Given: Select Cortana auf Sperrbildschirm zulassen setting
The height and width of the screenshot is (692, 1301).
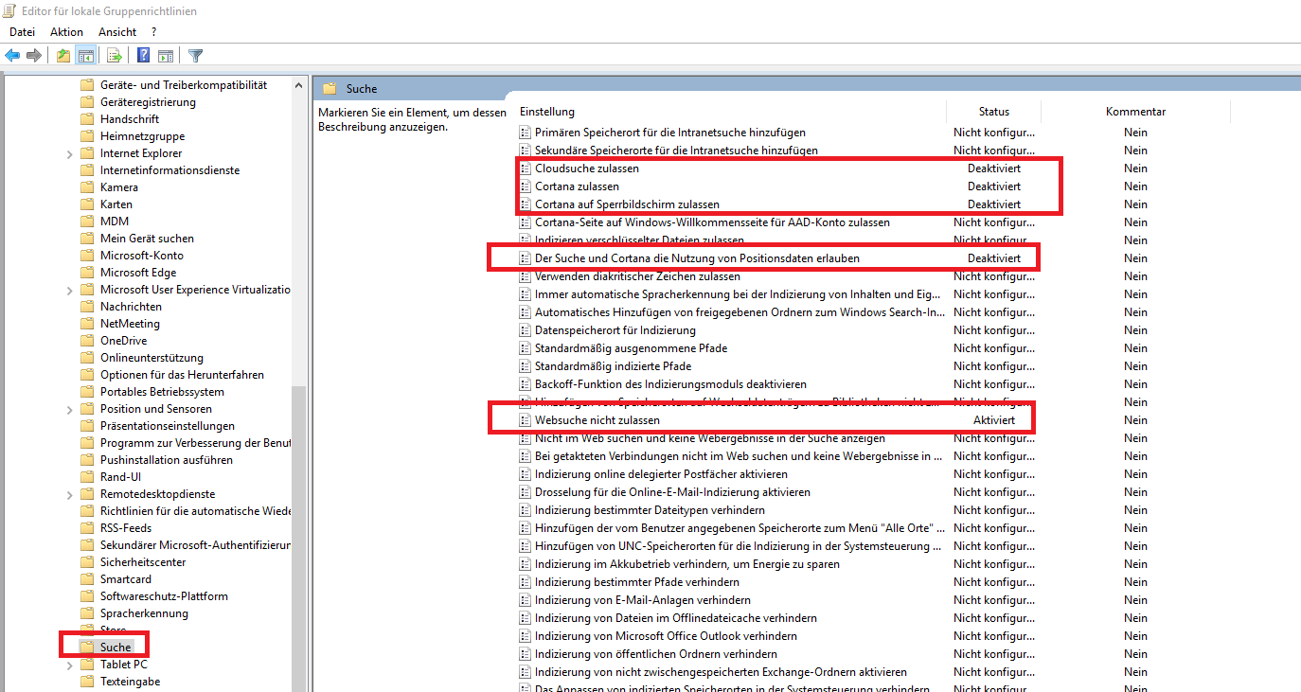Looking at the screenshot, I should (627, 204).
